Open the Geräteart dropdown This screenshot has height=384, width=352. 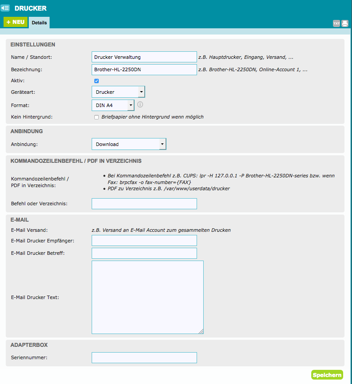118,92
